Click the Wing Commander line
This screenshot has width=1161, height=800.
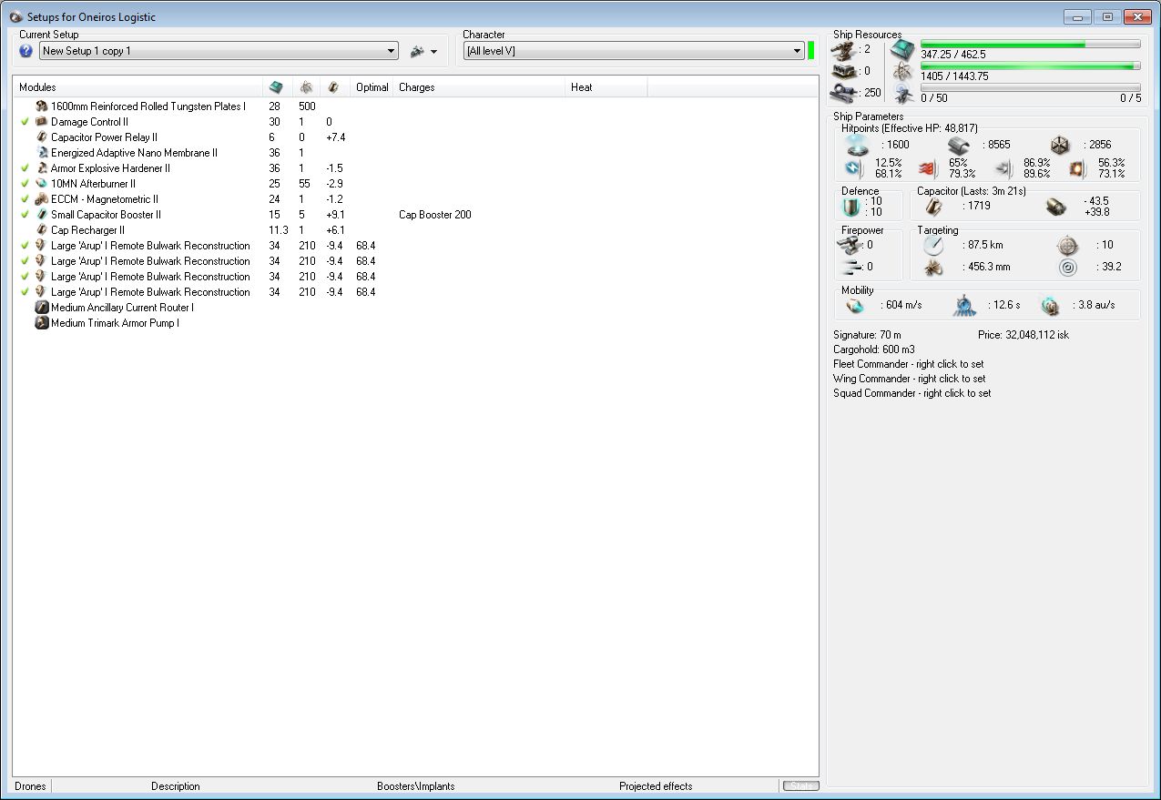[x=908, y=379]
